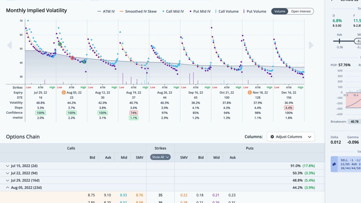Click the call bid 8.75

[x=92, y=195]
